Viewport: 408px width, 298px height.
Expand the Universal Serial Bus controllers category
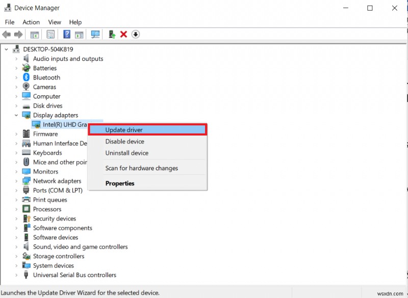[16, 275]
